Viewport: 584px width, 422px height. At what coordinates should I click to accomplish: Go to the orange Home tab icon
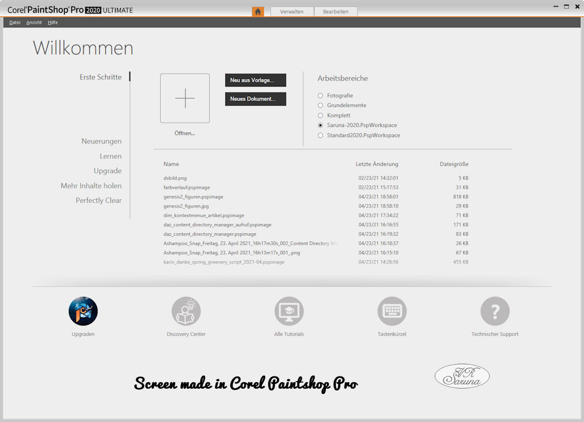point(258,12)
